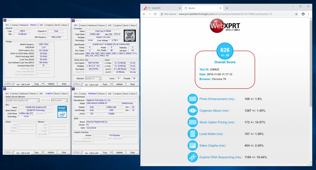Close the PT - WebXPRT tab
Image resolution: width=316 pixels, height=170 pixels.
pos(180,8)
